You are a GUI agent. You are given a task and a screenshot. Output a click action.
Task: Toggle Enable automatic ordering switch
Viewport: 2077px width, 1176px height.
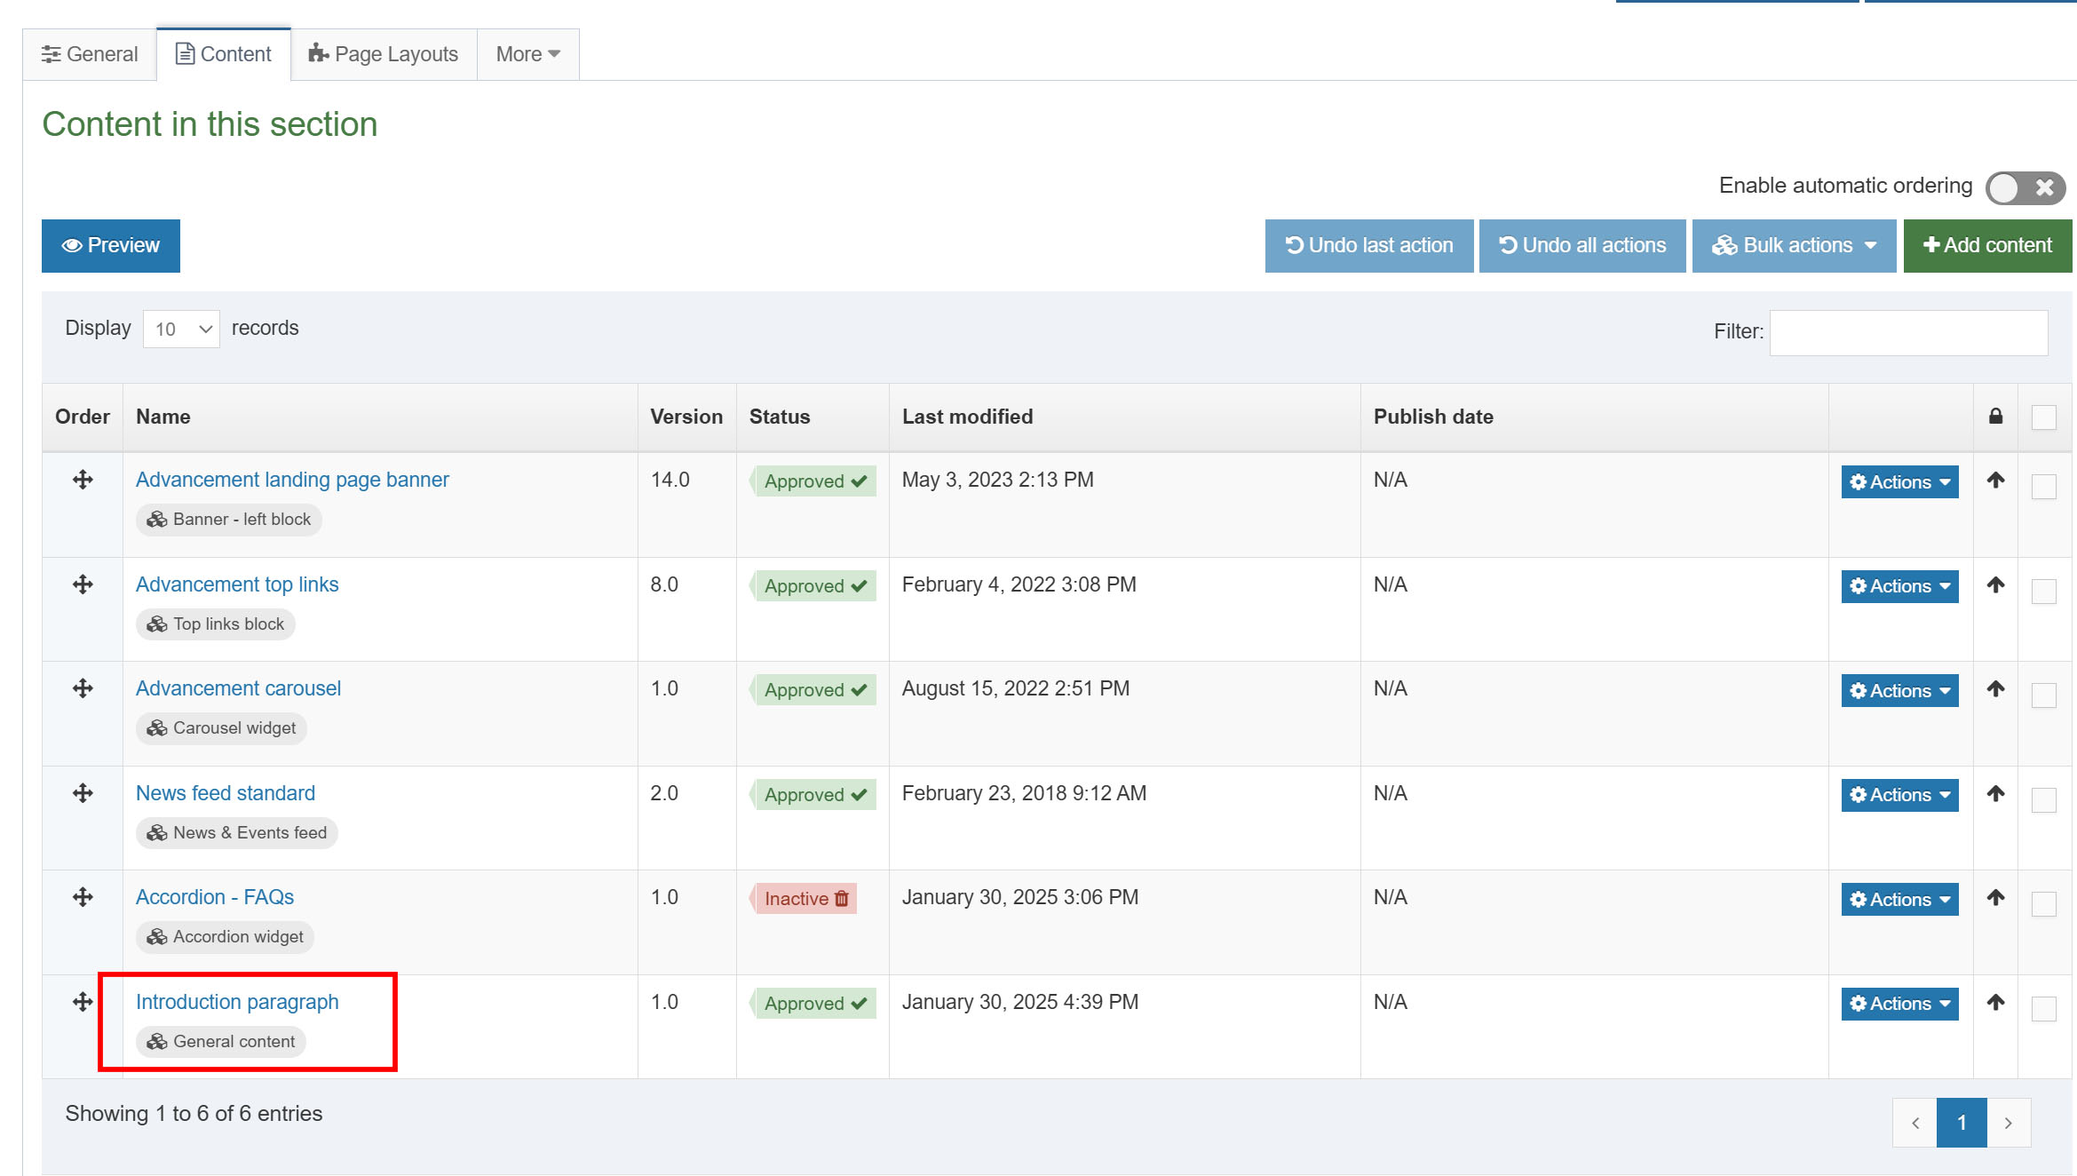2025,188
